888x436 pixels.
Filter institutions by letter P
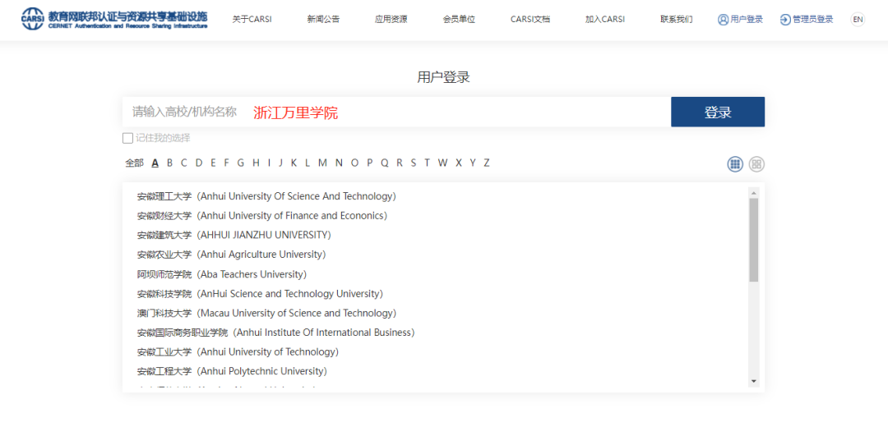point(370,163)
